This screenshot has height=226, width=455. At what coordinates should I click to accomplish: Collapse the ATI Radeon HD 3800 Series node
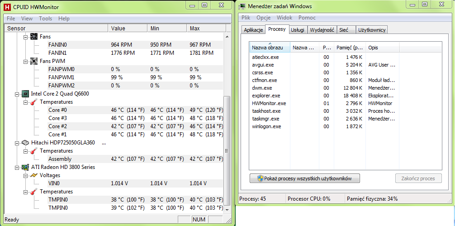[17, 167]
